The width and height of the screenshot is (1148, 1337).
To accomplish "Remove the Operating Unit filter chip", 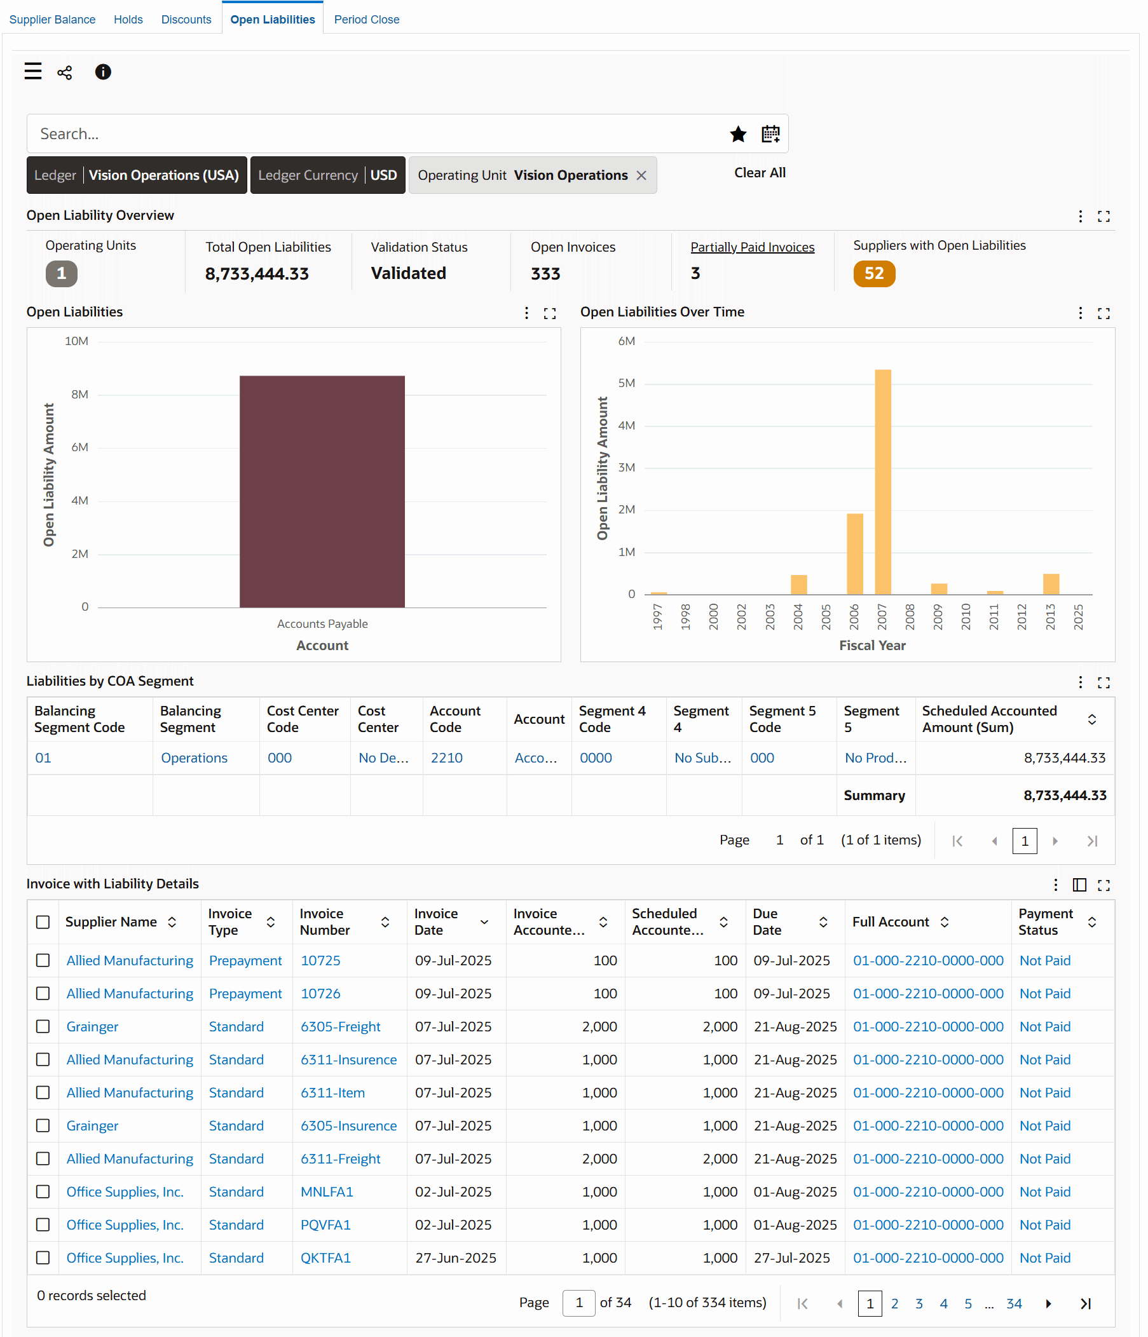I will tap(641, 175).
